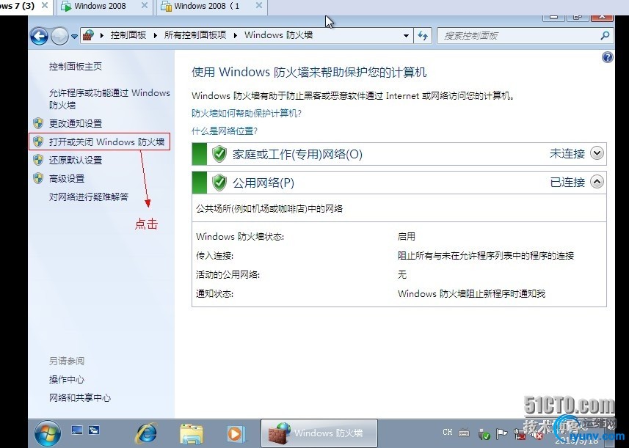
Task: Click the 公用网络(P) heading
Action: pyautogui.click(x=263, y=183)
